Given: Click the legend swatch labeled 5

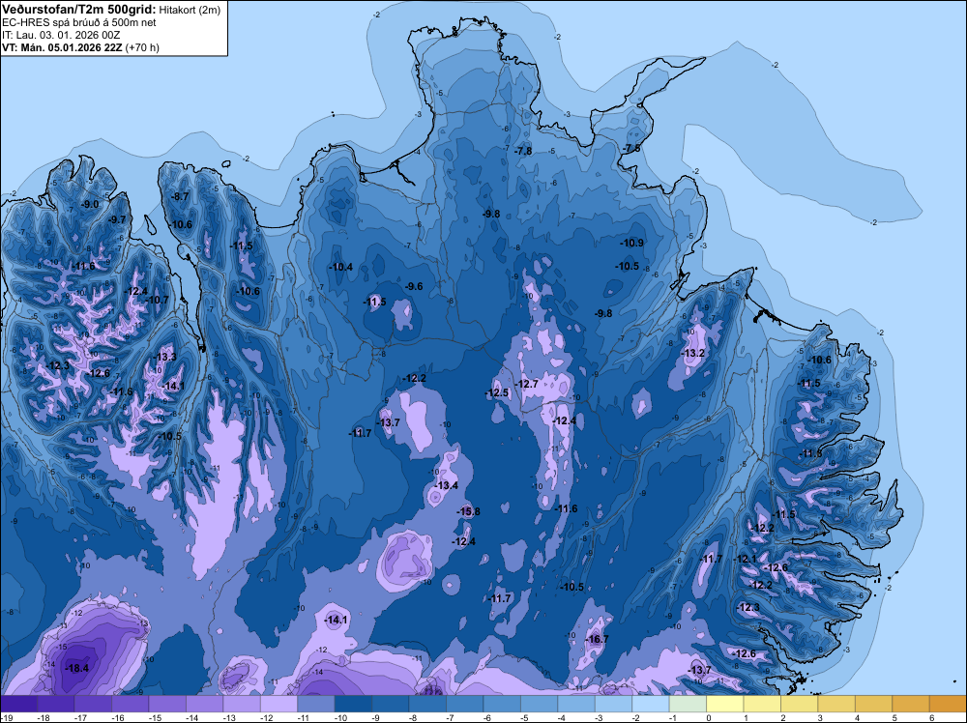Looking at the screenshot, I should coord(911,704).
